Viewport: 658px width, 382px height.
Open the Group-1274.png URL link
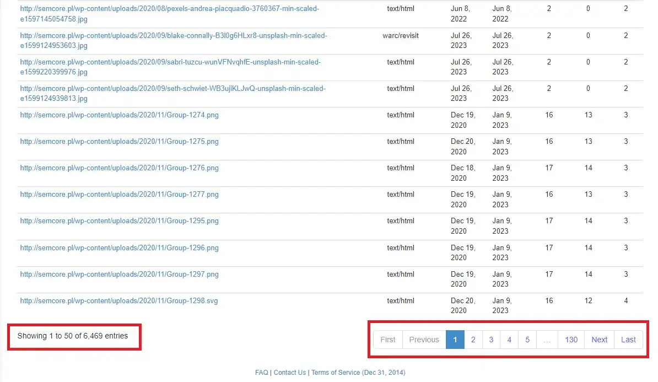pyautogui.click(x=119, y=115)
